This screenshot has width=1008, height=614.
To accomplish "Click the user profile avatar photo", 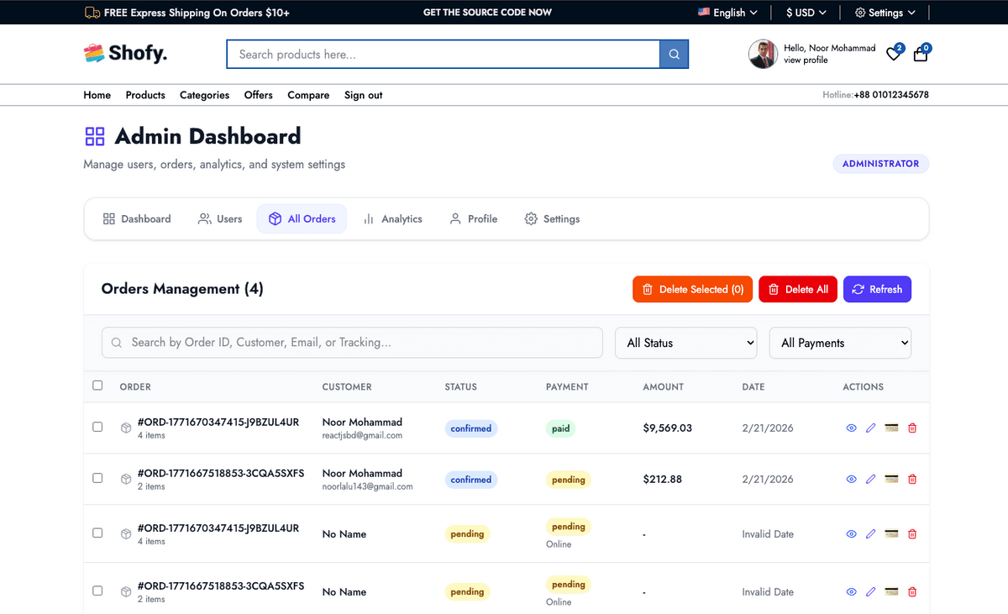I will (x=763, y=55).
